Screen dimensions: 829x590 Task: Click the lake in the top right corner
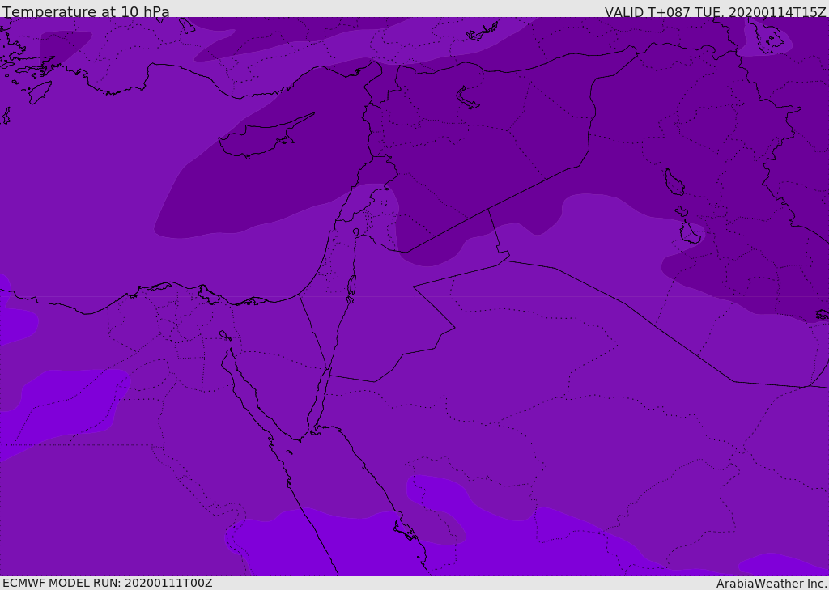[767, 36]
